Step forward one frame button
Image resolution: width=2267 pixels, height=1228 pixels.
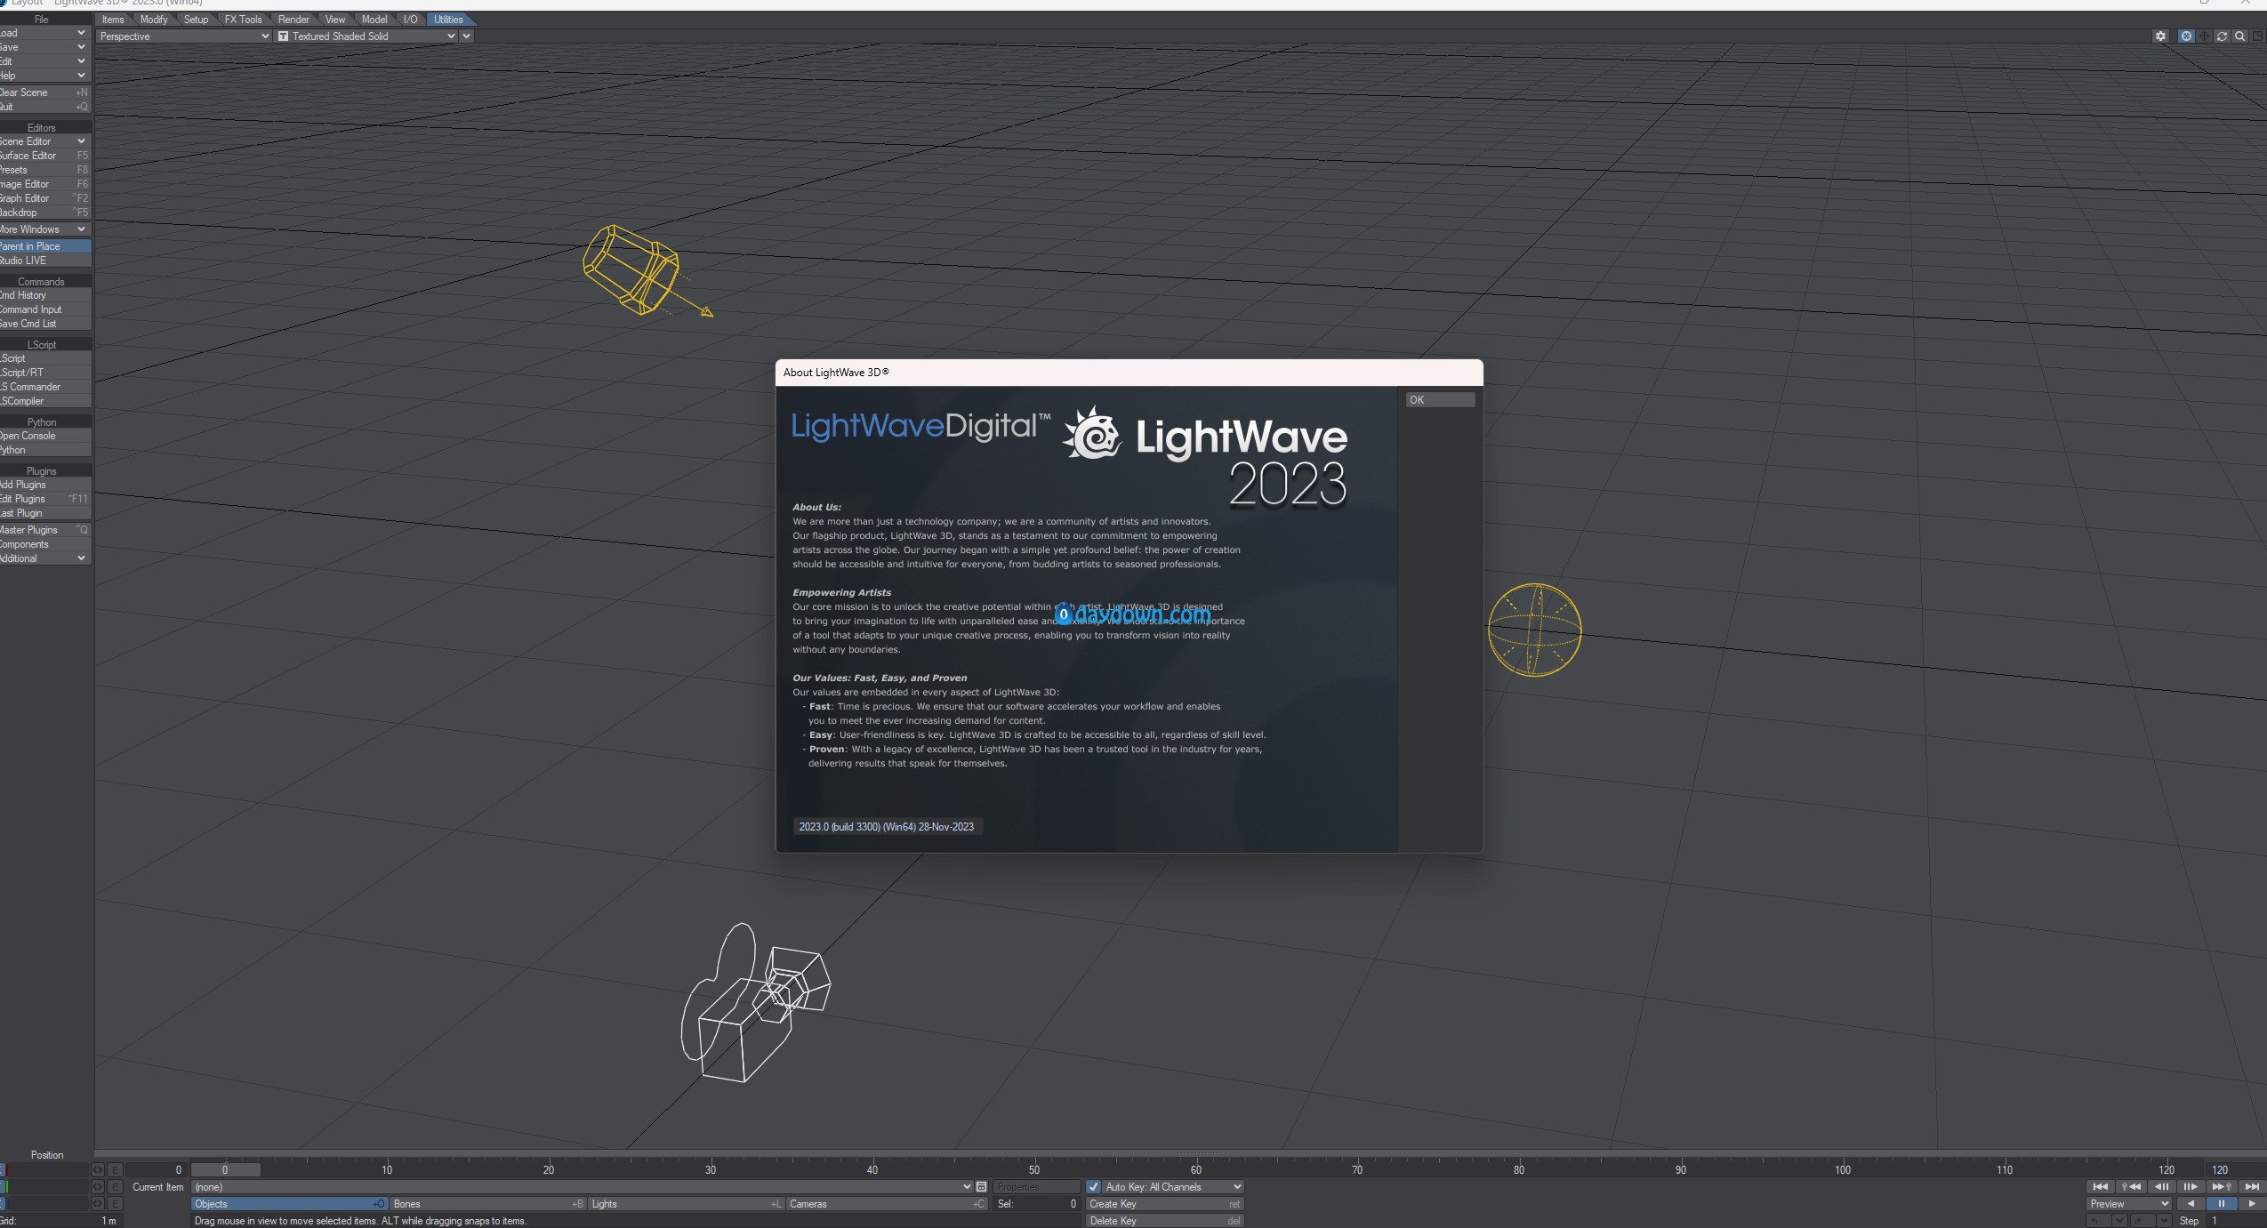tap(2191, 1186)
